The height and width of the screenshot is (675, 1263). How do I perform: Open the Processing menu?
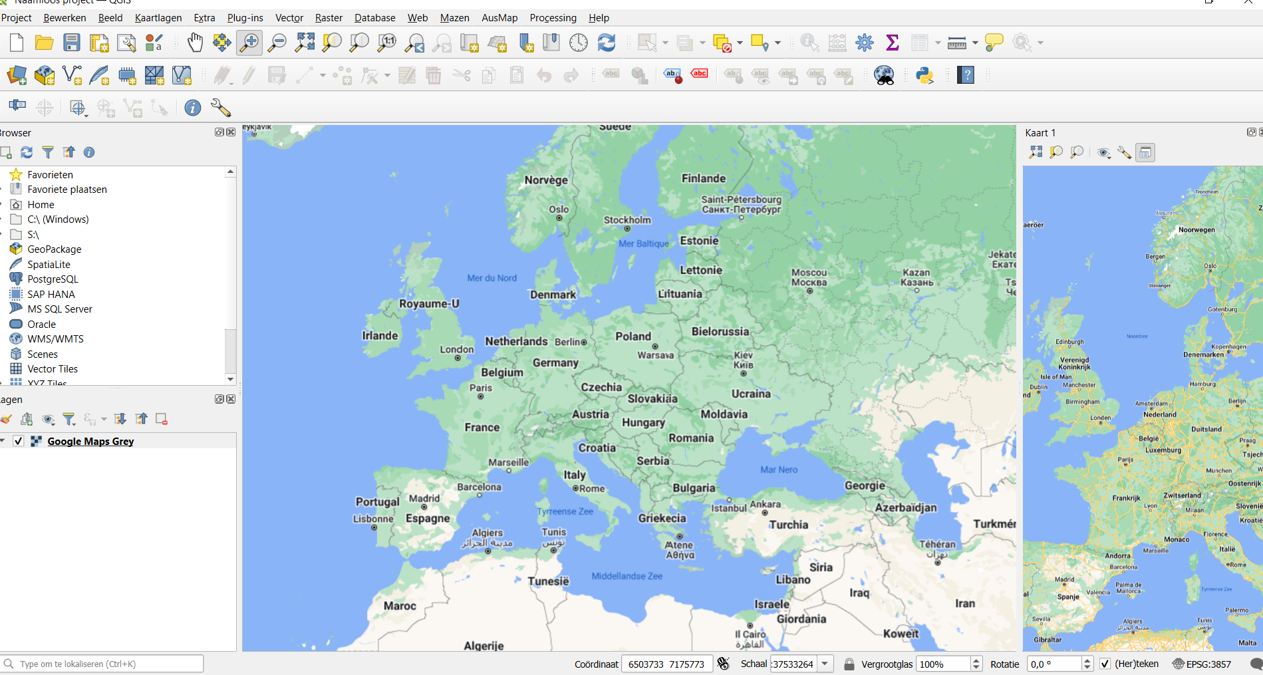(553, 18)
